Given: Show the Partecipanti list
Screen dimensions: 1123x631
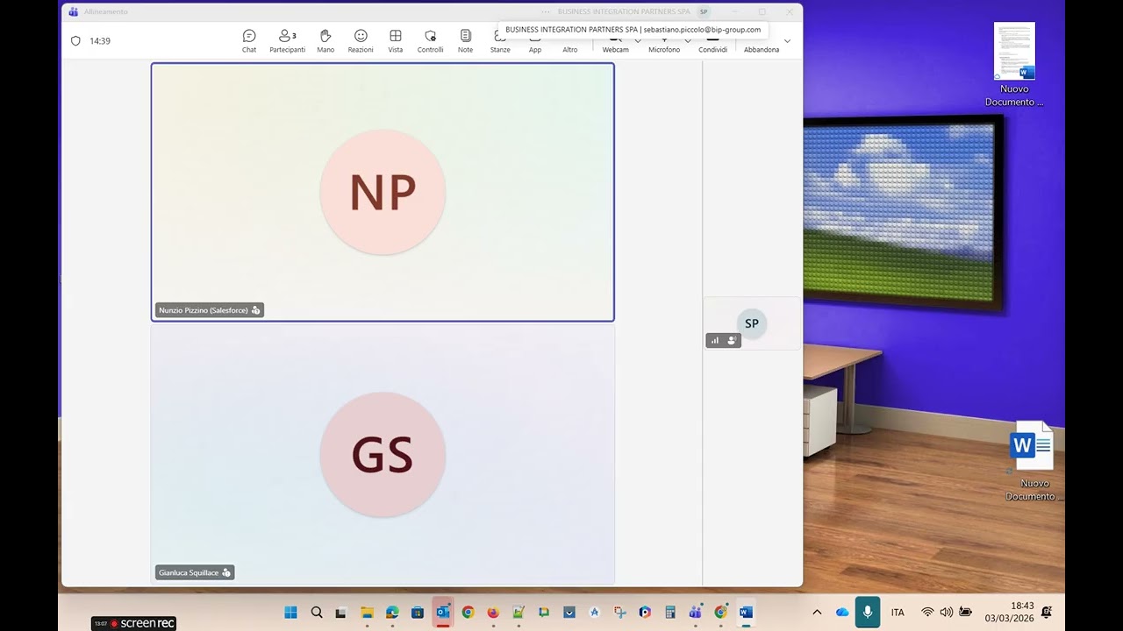Looking at the screenshot, I should click(x=287, y=40).
